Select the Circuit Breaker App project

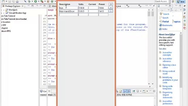pos(18,13)
